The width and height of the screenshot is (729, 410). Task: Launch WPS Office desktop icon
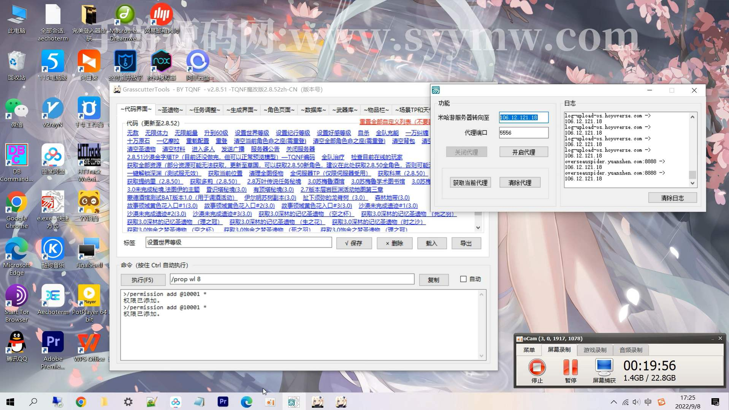pyautogui.click(x=89, y=347)
